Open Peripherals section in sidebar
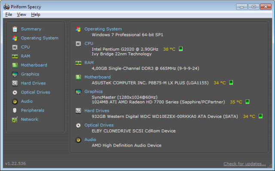This screenshot has height=171, width=275. click(33, 110)
